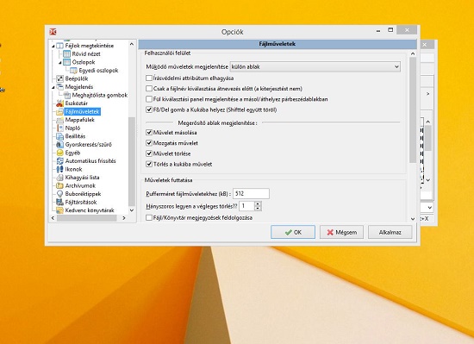The width and height of the screenshot is (474, 344).
Task: Click the Oszlopok column icon
Action: [67, 62]
